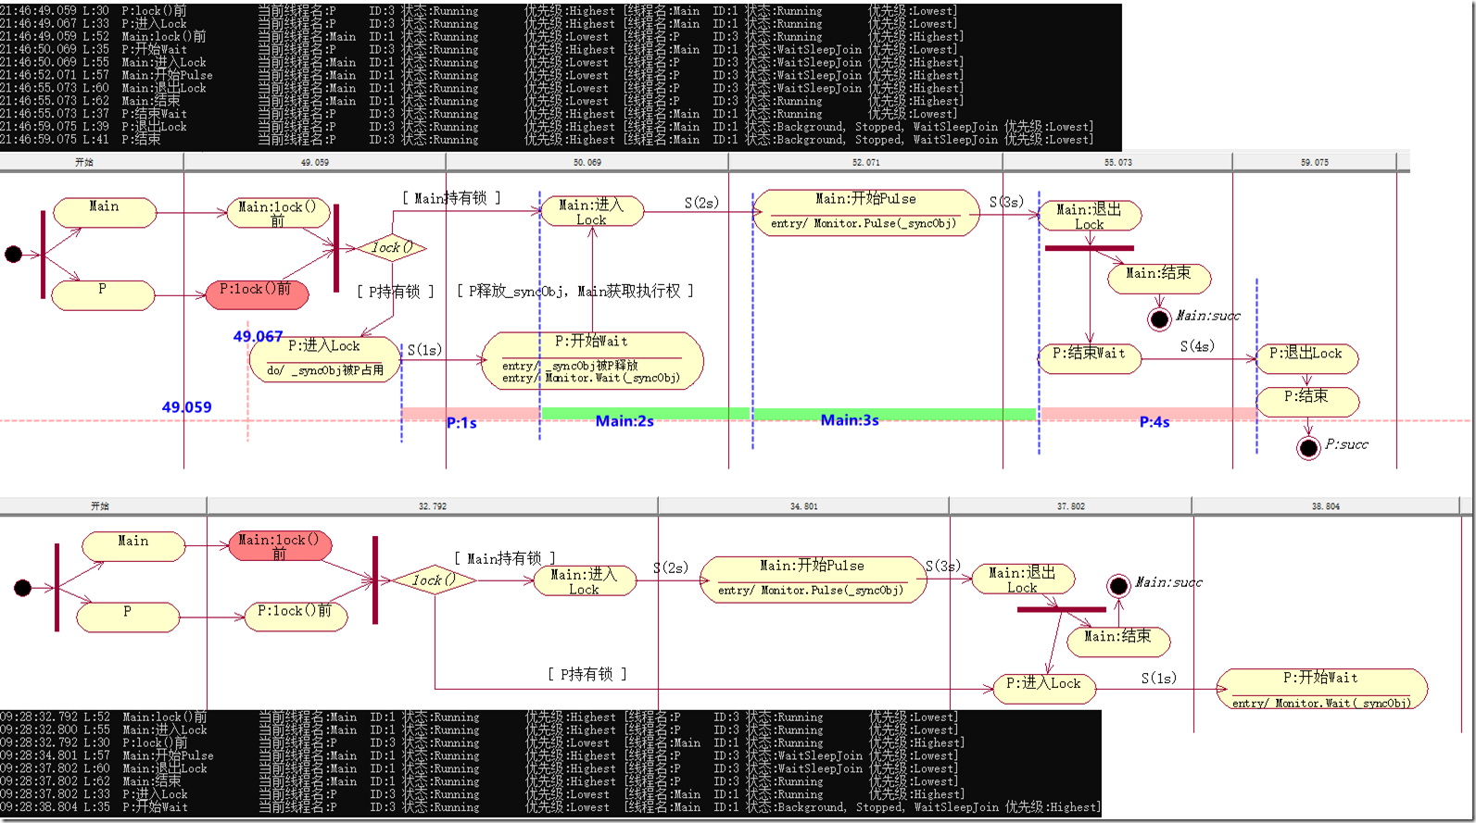Image resolution: width=1476 pixels, height=823 pixels.
Task: Click the green Main:3s duration bar
Action: (x=895, y=415)
